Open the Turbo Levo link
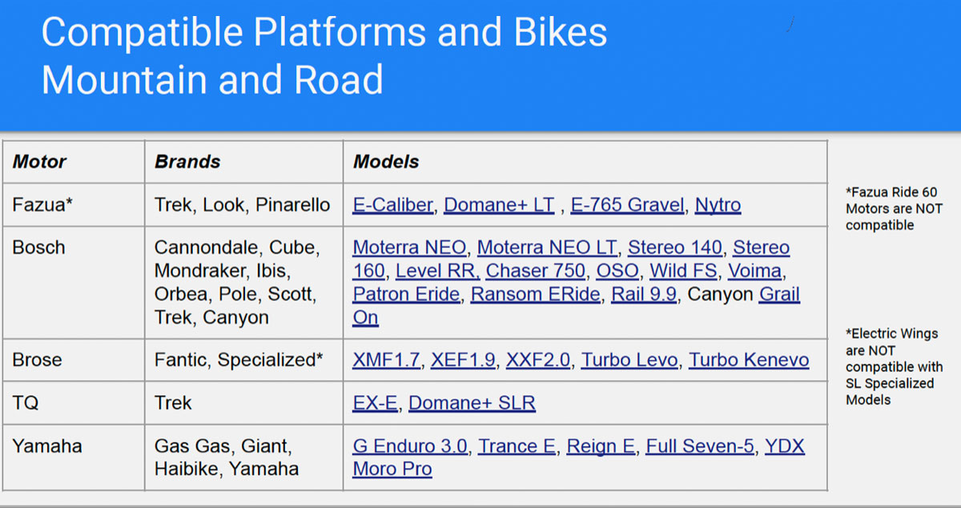This screenshot has height=508, width=961. [629, 360]
